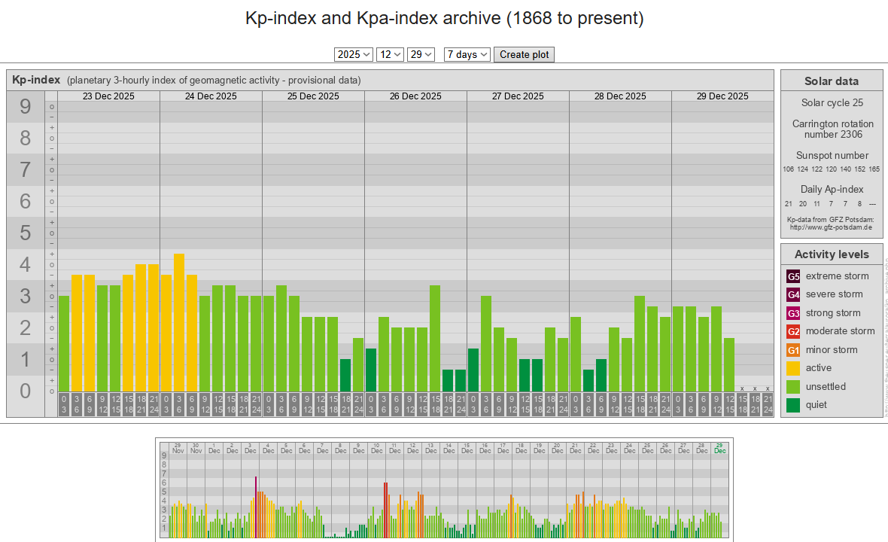The image size is (888, 542).
Task: Click the magenta bar in overview chart
Action: click(256, 507)
